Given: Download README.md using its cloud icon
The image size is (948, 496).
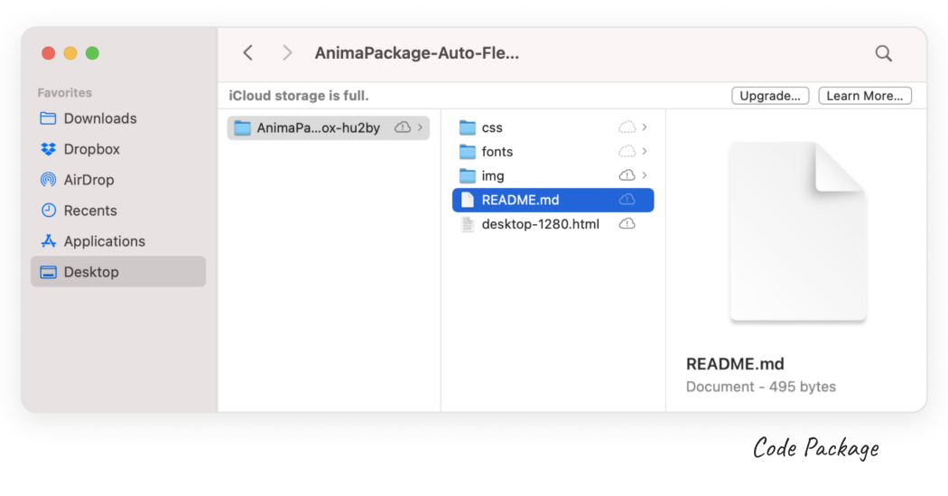Looking at the screenshot, I should coord(627,200).
